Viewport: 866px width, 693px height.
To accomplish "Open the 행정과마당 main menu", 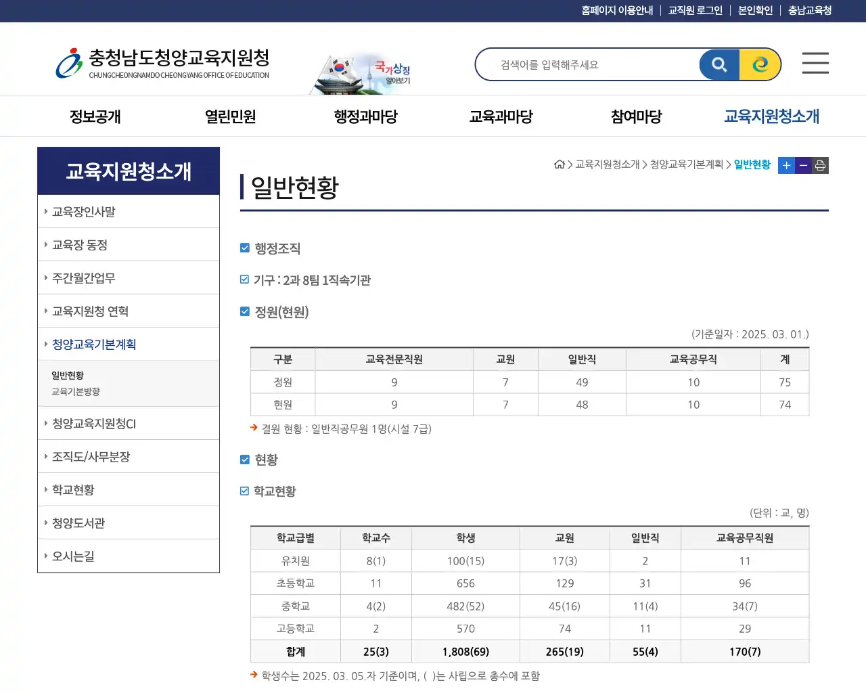I will click(365, 116).
